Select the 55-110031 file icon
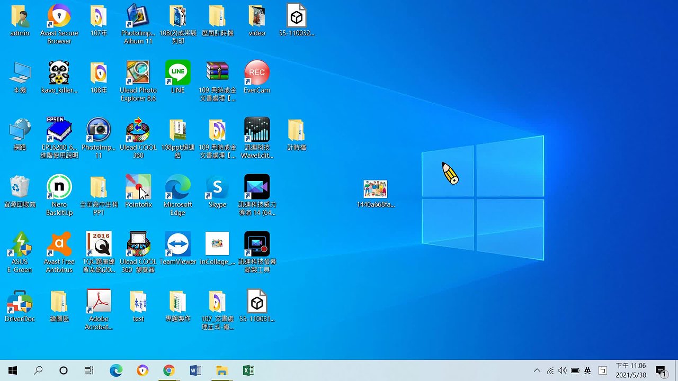678x381 pixels. click(257, 302)
